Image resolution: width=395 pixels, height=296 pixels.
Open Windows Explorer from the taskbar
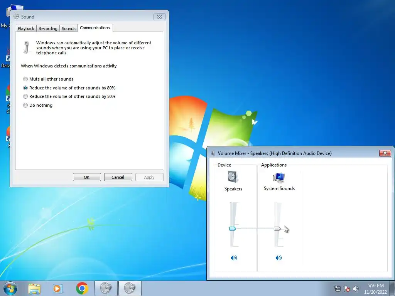coord(34,288)
